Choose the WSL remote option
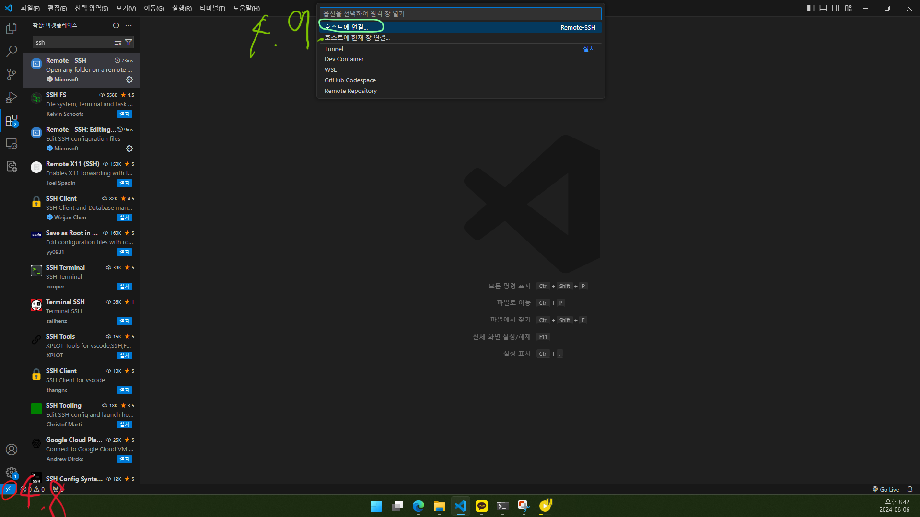Image resolution: width=920 pixels, height=517 pixels. pyautogui.click(x=460, y=70)
